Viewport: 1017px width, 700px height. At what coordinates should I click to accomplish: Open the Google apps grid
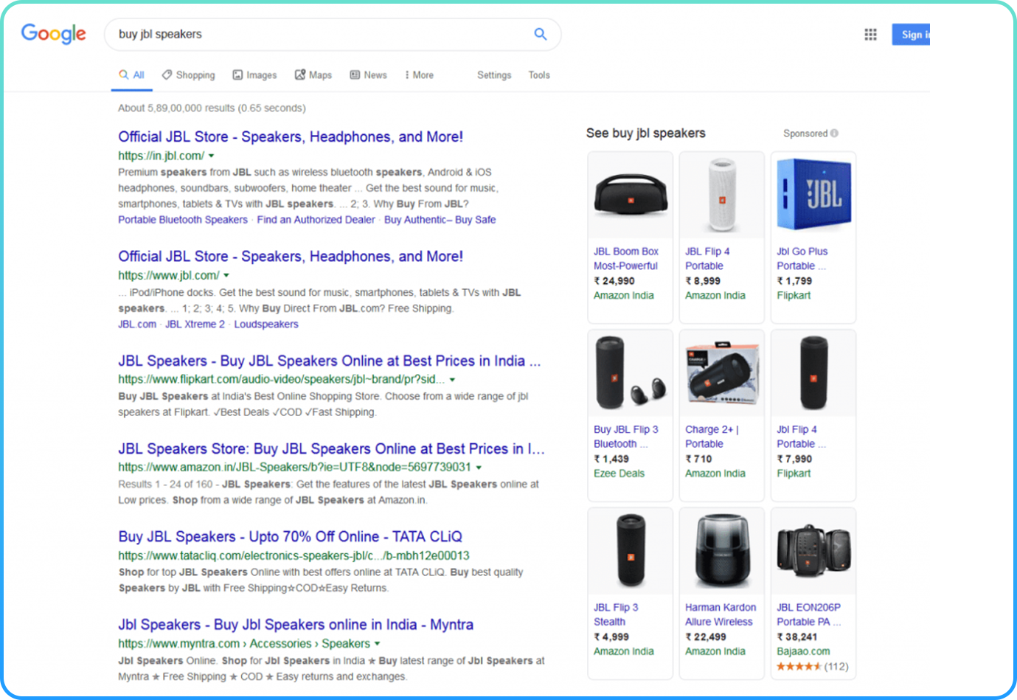(870, 35)
